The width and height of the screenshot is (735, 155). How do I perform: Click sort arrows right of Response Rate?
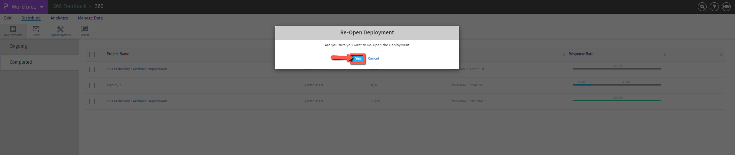tap(664, 55)
